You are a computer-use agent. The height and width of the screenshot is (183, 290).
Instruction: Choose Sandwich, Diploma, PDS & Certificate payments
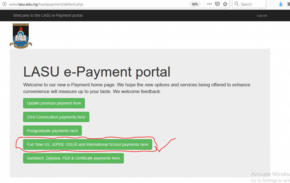73,158
